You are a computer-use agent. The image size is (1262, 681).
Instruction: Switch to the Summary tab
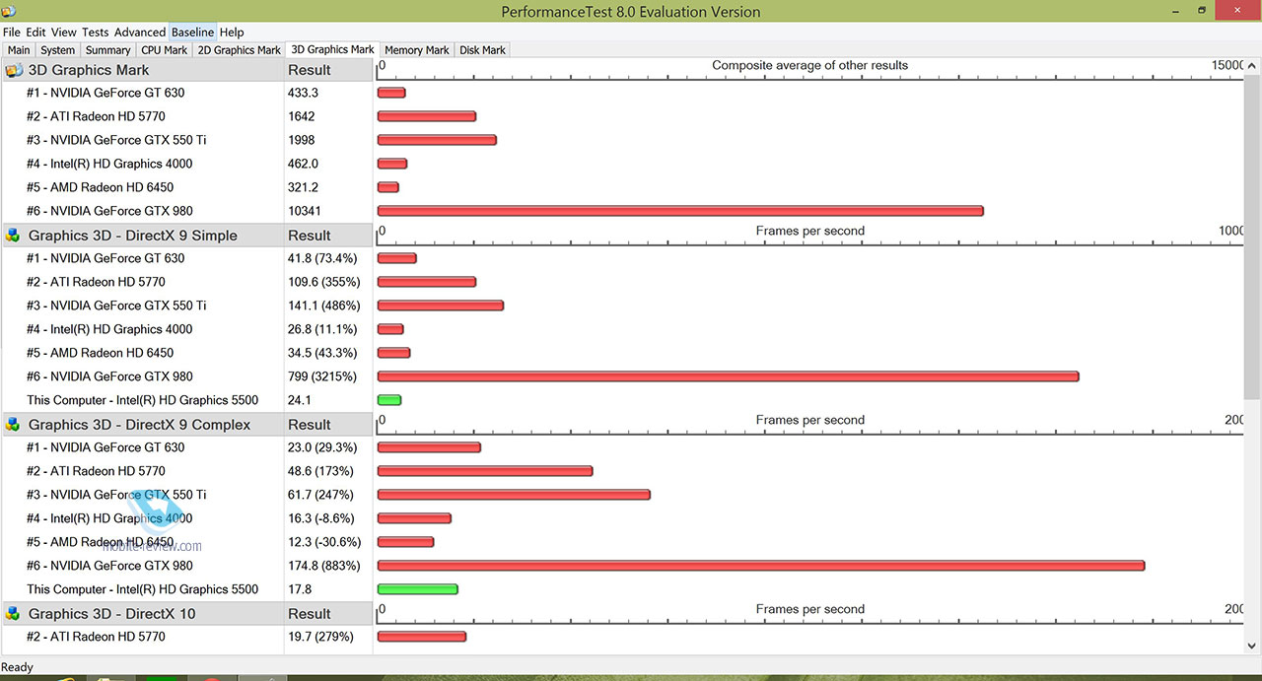[x=107, y=50]
